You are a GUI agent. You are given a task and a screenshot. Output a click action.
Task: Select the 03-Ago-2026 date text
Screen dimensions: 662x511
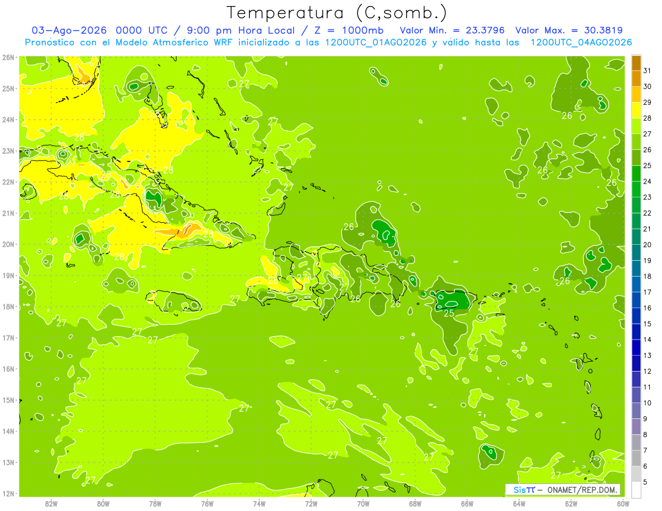coord(70,30)
